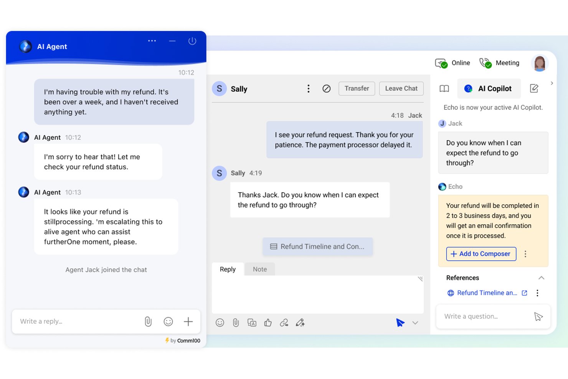Screen dimensions: 568x379
Task: Open three-dot menu for Refund Timeline reference
Action: (537, 293)
